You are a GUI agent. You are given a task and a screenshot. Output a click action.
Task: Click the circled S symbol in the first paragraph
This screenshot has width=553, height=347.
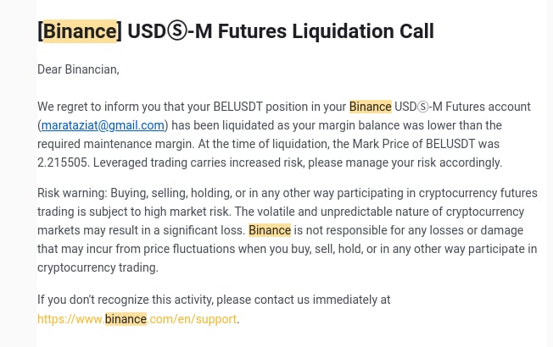(x=422, y=107)
